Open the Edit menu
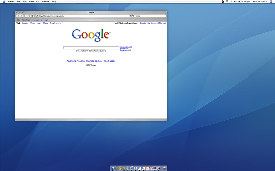This screenshot has height=171, width=275. click(x=25, y=2)
